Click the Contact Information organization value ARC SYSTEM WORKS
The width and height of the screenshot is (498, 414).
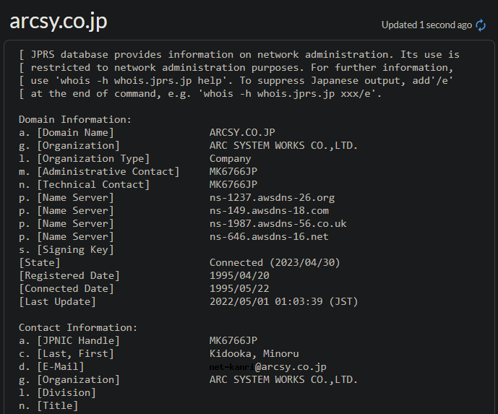(283, 380)
